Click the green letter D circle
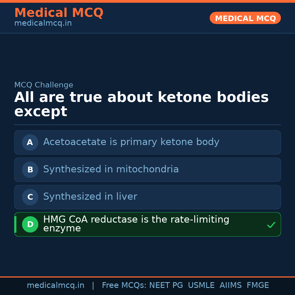This screenshot has width=295, height=295. (30, 224)
